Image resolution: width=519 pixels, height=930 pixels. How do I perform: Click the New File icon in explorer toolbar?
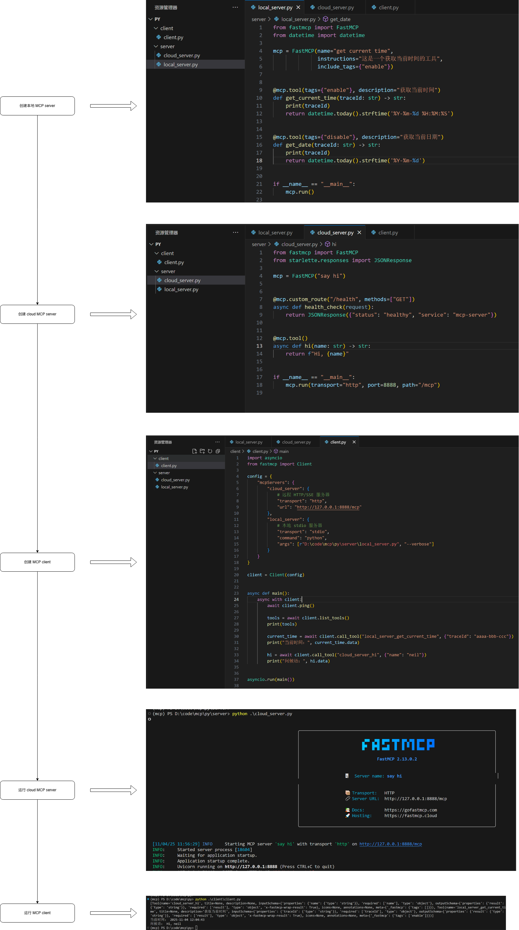coord(195,451)
